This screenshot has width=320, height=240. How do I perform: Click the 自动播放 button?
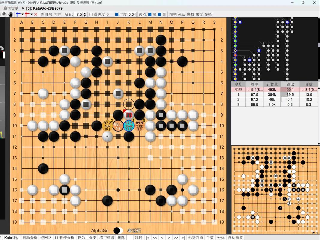pyautogui.click(x=235, y=238)
